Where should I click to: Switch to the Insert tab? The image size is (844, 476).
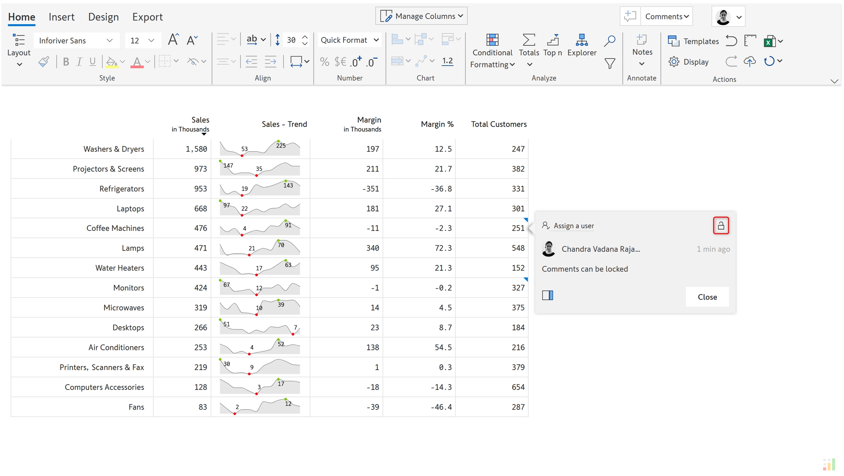click(x=62, y=17)
